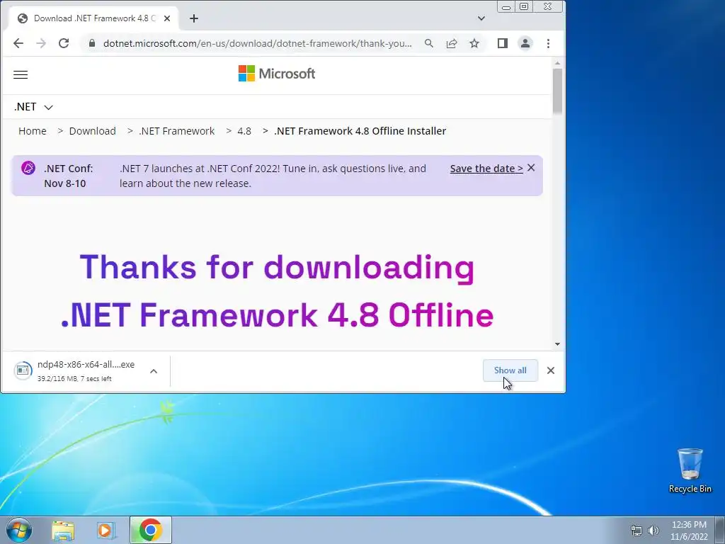Screen dimensions: 725x544
Task: Click the .NET Conf: Nov 8-10 text
Action: coord(69,176)
